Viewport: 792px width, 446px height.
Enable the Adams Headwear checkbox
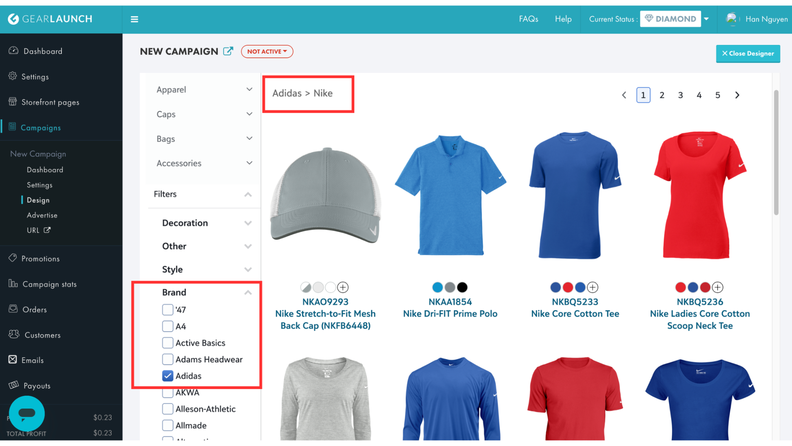tap(167, 359)
